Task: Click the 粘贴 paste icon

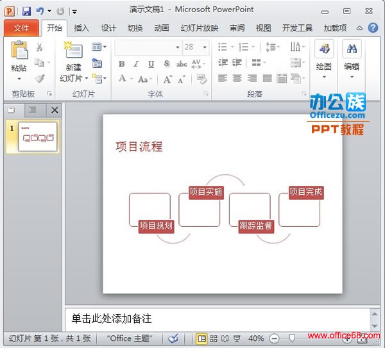Action: (x=19, y=50)
